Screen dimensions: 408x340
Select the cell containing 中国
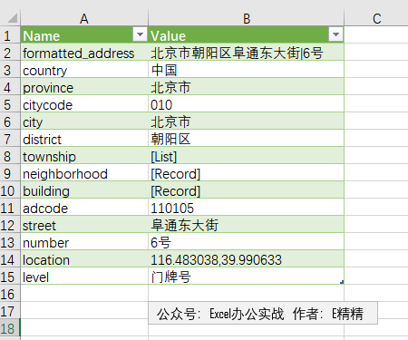pyautogui.click(x=247, y=70)
